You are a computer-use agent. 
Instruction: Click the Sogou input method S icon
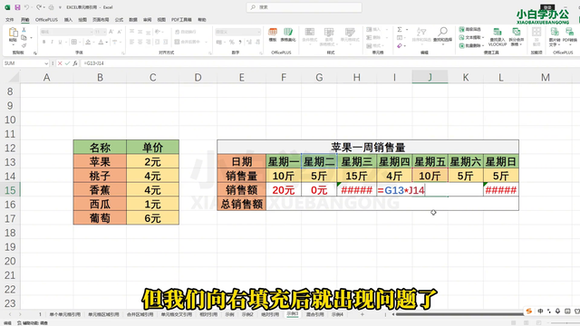529,312
